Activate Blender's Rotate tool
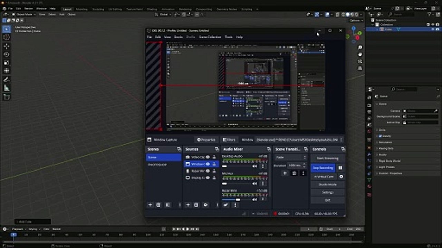The height and width of the screenshot is (248, 442). click(6, 54)
